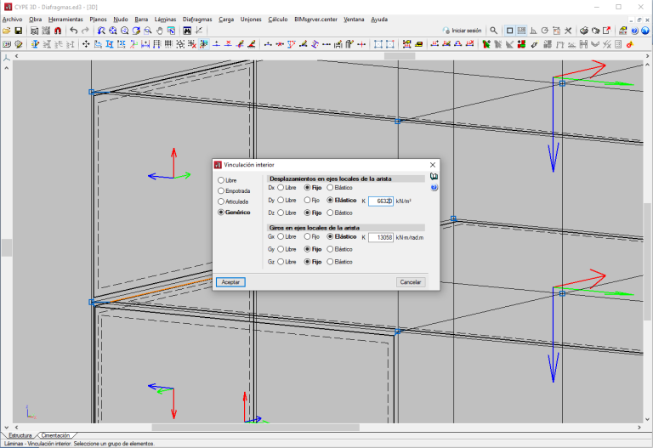Set Dx displacement to Libre
The image size is (653, 448).
[281, 188]
